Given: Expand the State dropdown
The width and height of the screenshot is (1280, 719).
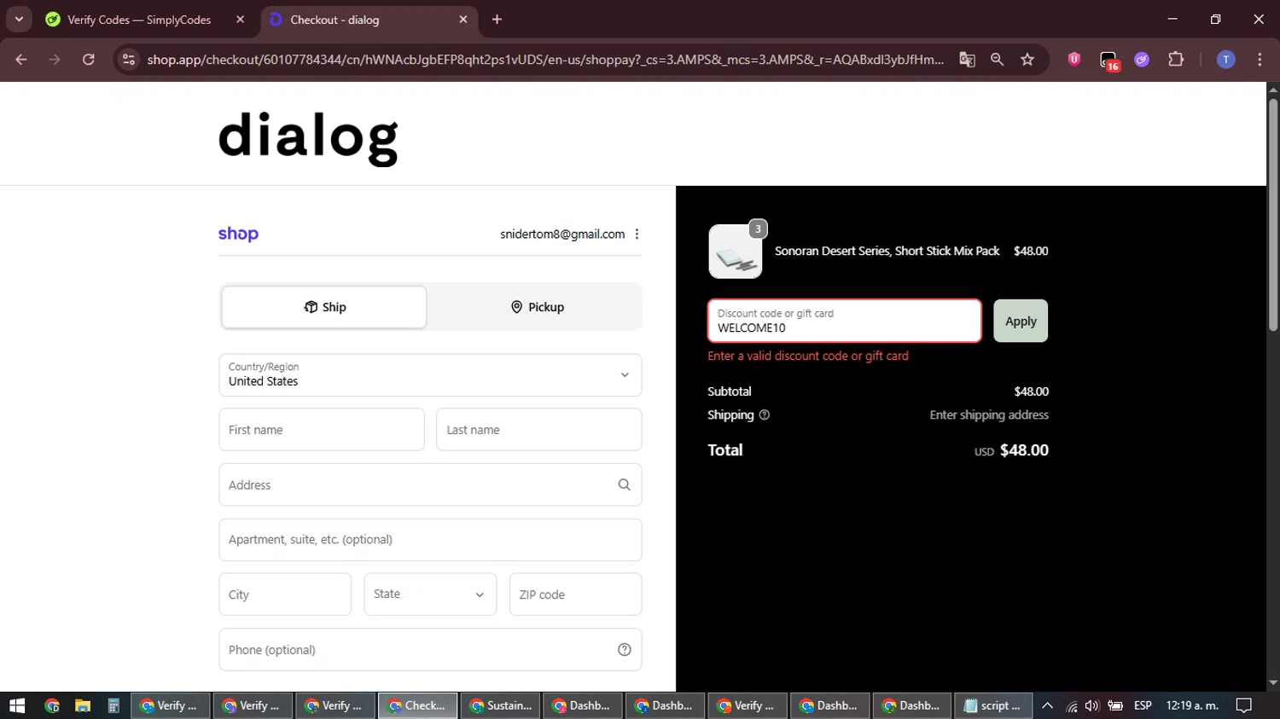Looking at the screenshot, I should pyautogui.click(x=430, y=594).
